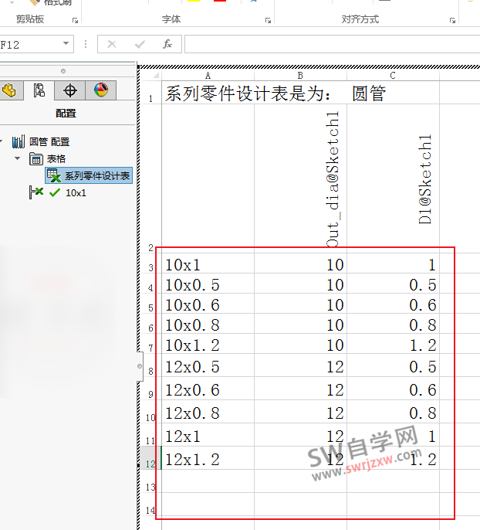The height and width of the screenshot is (530, 480).
Task: Select row 14 header
Action: click(x=150, y=504)
